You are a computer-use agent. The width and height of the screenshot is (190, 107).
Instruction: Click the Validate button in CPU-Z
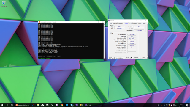click(x=136, y=58)
